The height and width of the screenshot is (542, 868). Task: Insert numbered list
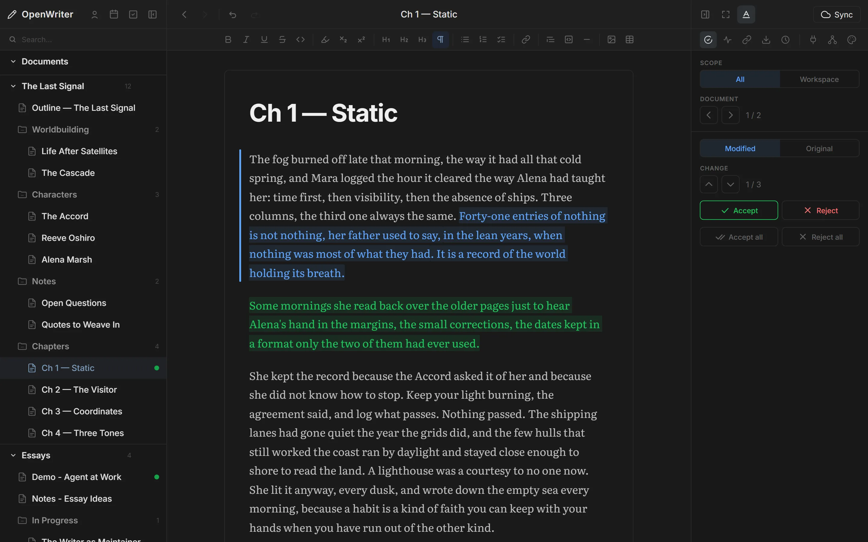483,39
